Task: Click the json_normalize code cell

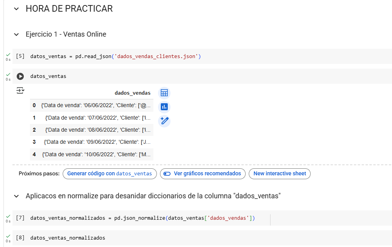Action: point(202,218)
